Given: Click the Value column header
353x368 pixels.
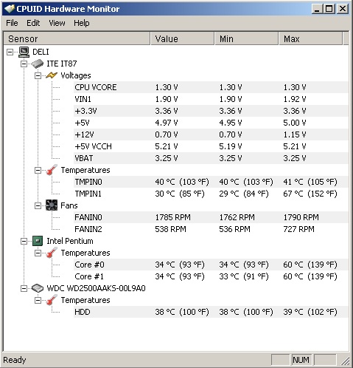Looking at the screenshot, I should coord(182,38).
